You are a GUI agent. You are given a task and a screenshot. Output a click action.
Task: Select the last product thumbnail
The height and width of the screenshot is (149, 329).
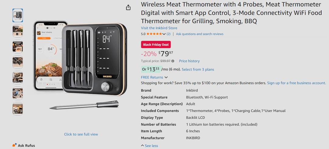[x=17, y=109]
